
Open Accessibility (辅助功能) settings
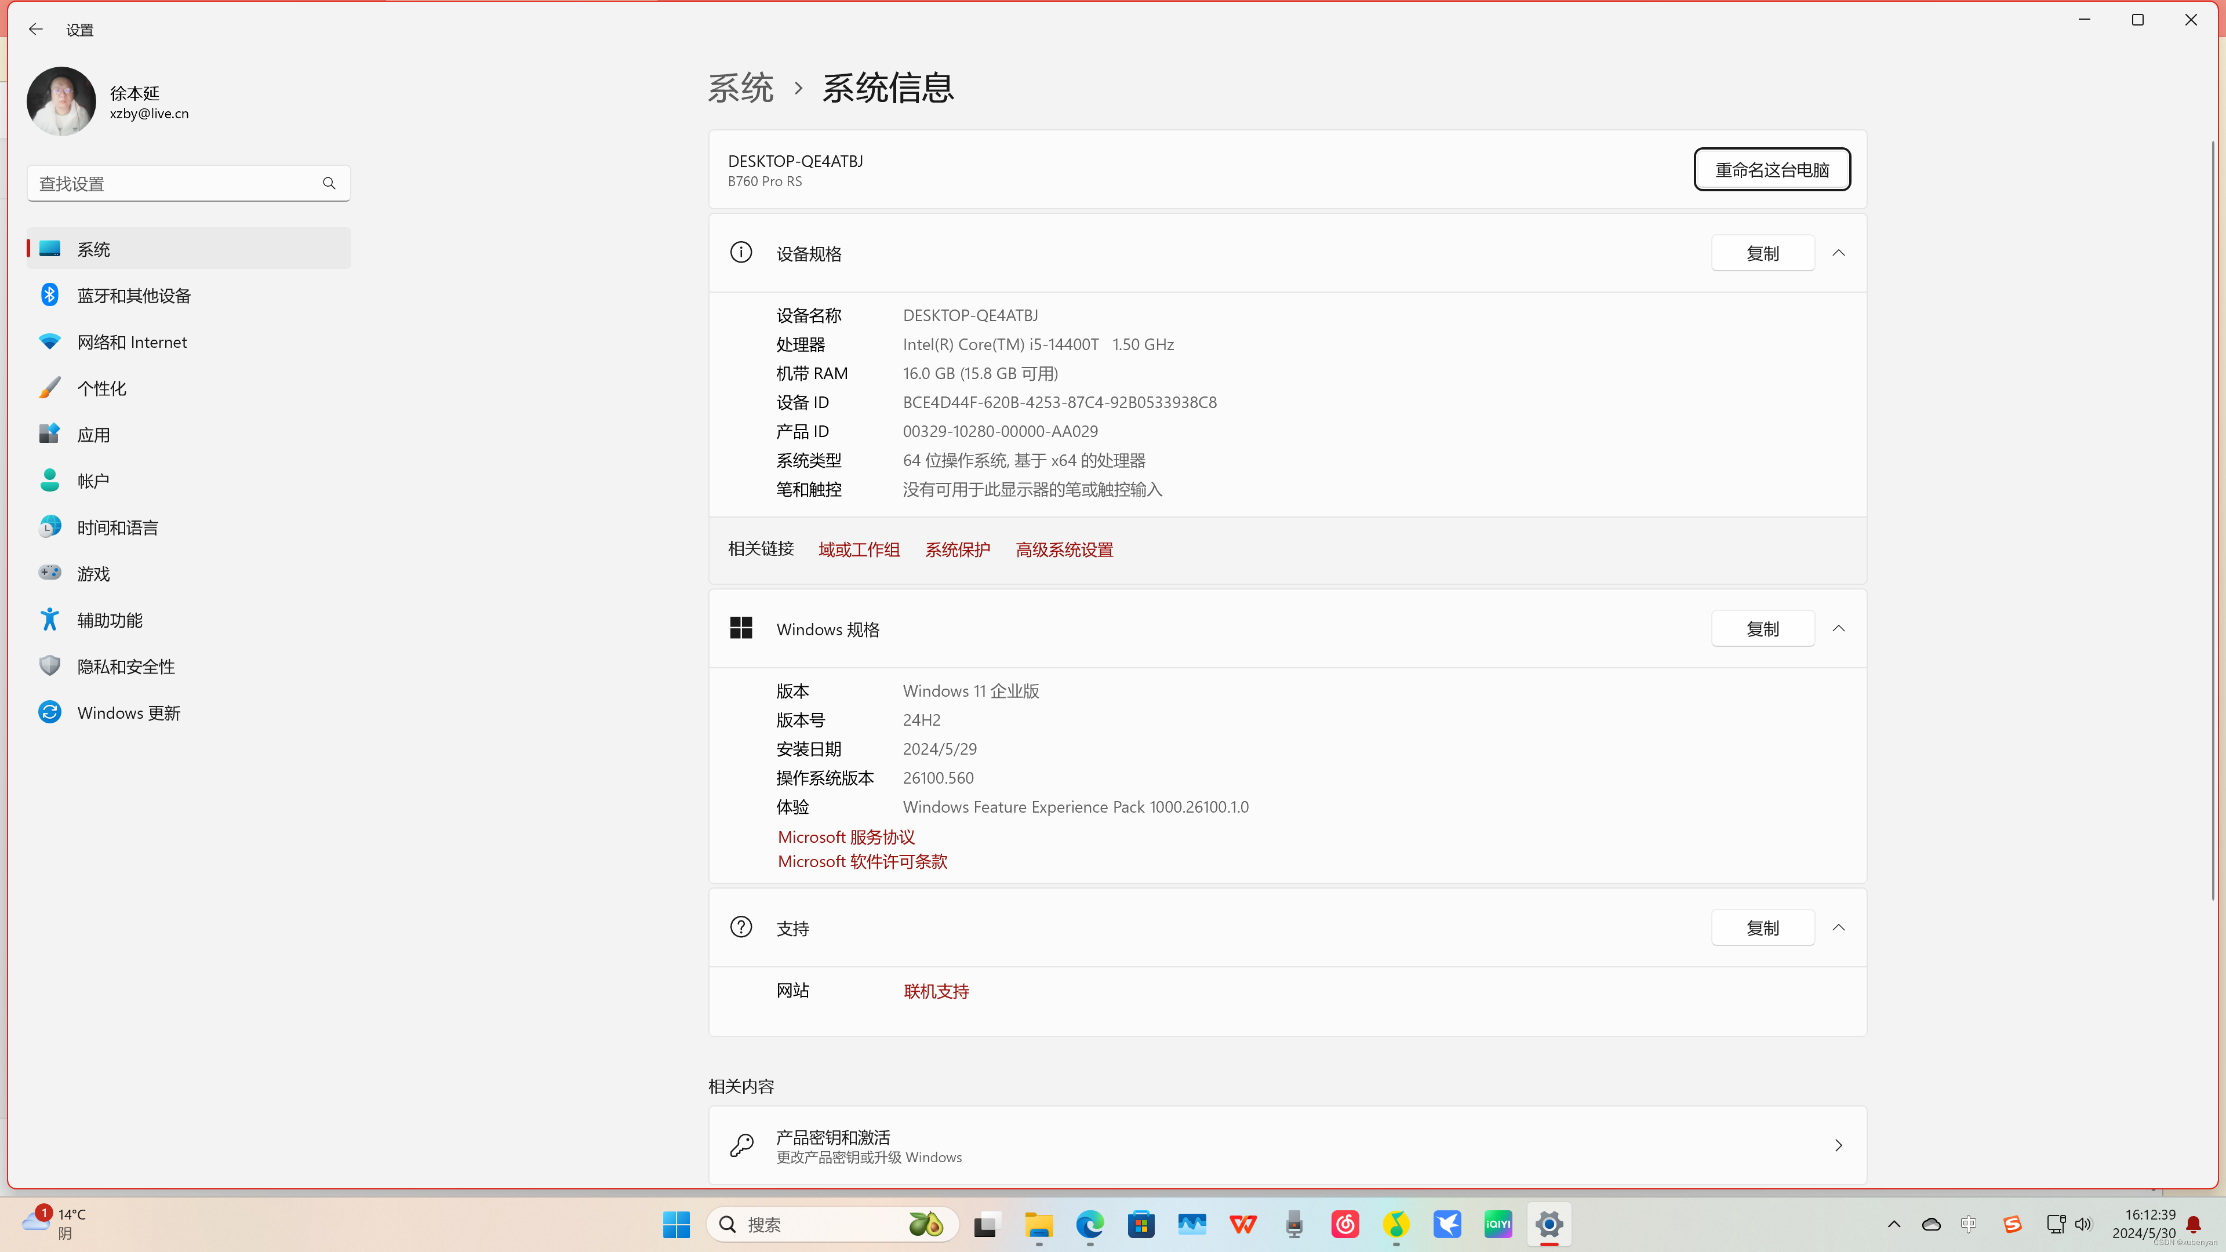110,620
